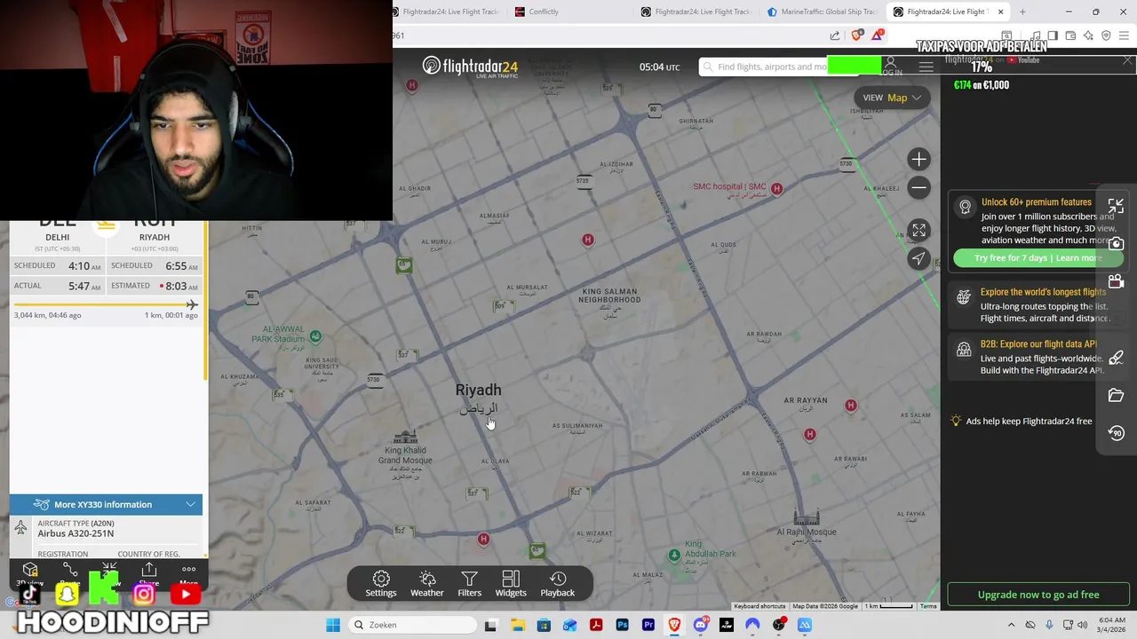Viewport: 1137px width, 639px height.
Task: Click the DELHI origin label
Action: [57, 237]
